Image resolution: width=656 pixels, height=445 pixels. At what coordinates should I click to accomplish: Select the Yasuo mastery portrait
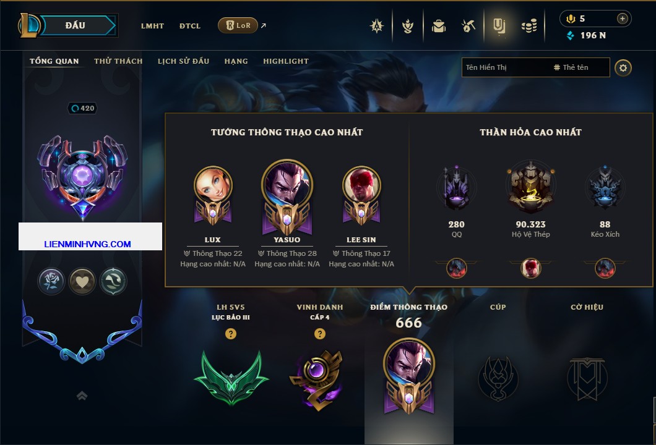point(287,197)
